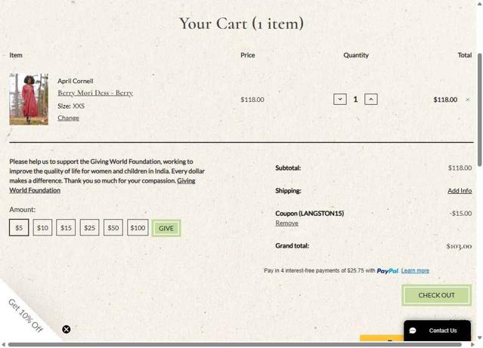Image resolution: width=483 pixels, height=348 pixels.
Task: Click the coupon discount -$15.00
Action: coord(460,213)
